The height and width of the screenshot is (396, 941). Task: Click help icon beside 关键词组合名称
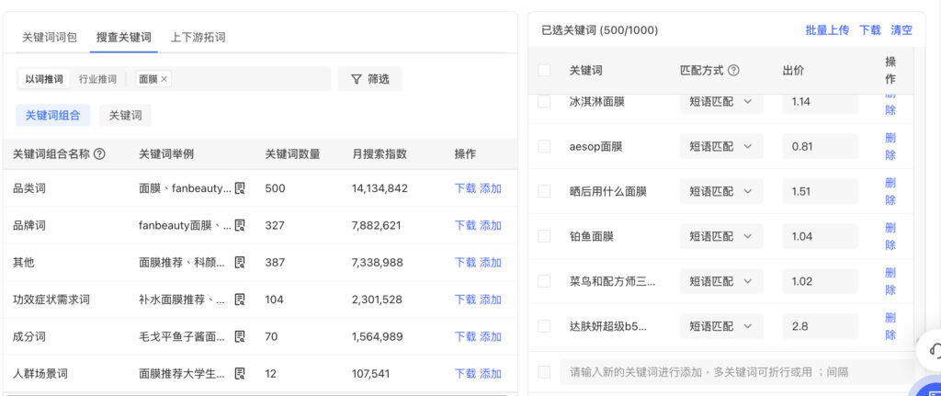[x=99, y=154]
